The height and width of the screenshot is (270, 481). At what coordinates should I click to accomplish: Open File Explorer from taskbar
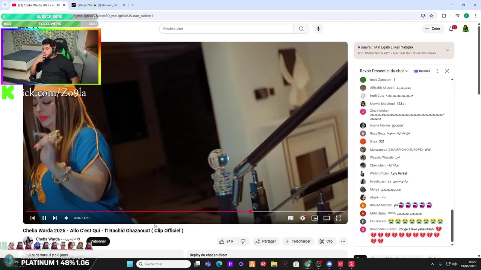[274, 264]
